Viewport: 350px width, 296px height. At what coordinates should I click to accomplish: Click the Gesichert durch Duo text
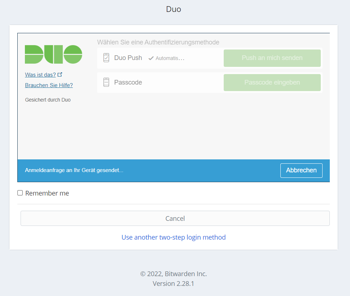pos(48,100)
